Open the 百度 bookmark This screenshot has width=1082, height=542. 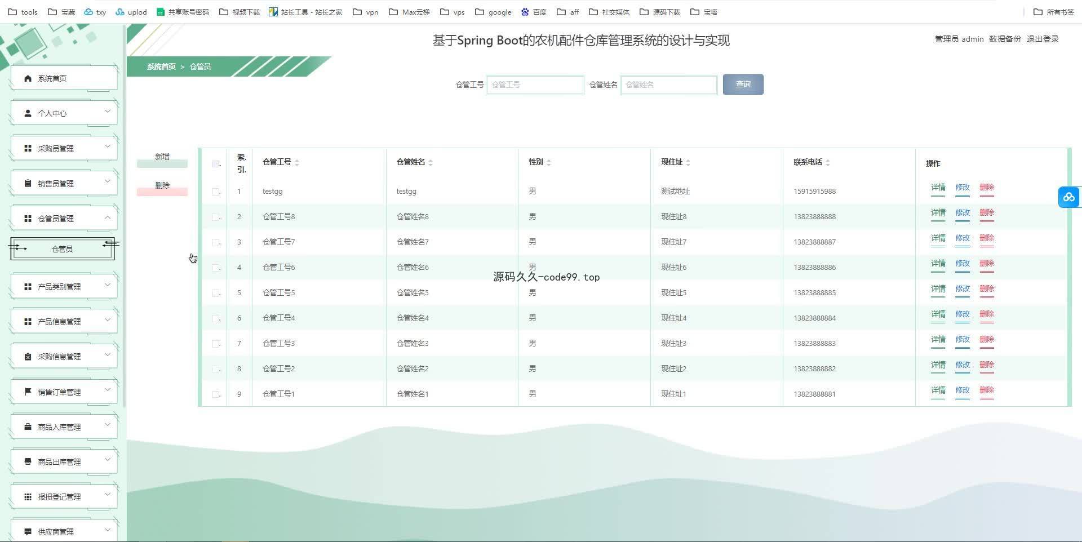point(534,12)
